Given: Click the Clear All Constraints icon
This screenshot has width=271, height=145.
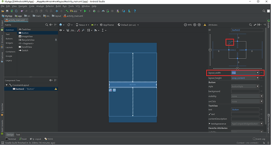Looking at the screenshot, I should point(78,30).
